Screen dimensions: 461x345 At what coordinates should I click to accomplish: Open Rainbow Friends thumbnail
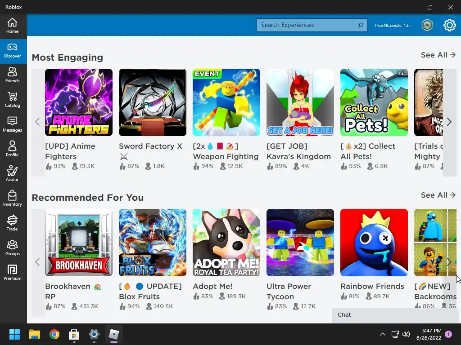point(374,243)
